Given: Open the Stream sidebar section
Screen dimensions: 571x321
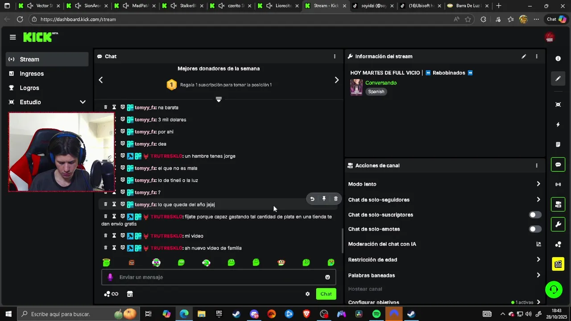Looking at the screenshot, I should point(47,59).
